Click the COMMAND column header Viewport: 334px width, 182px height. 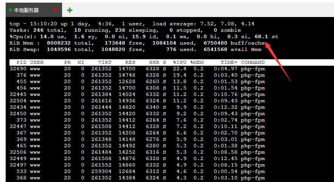[253, 62]
